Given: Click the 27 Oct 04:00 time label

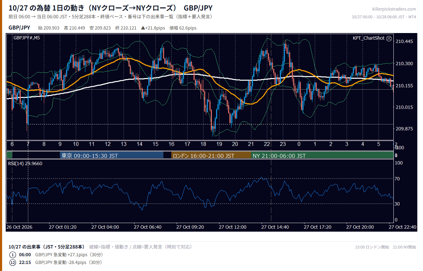Looking at the screenshot, I should (x=105, y=227).
